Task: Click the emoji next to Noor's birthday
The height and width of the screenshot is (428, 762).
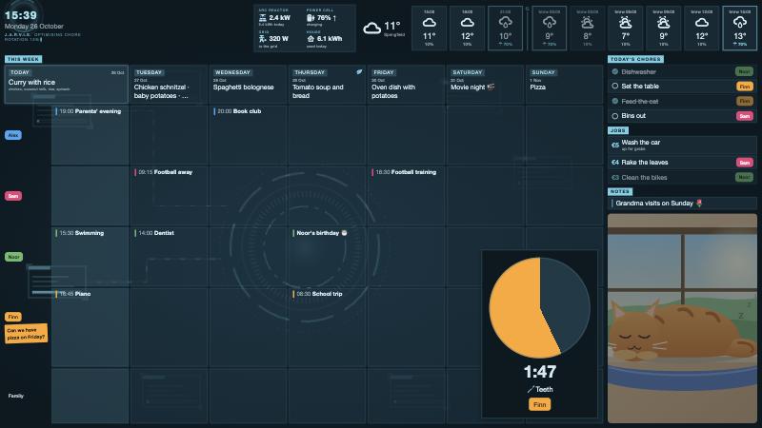Action: 344,233
